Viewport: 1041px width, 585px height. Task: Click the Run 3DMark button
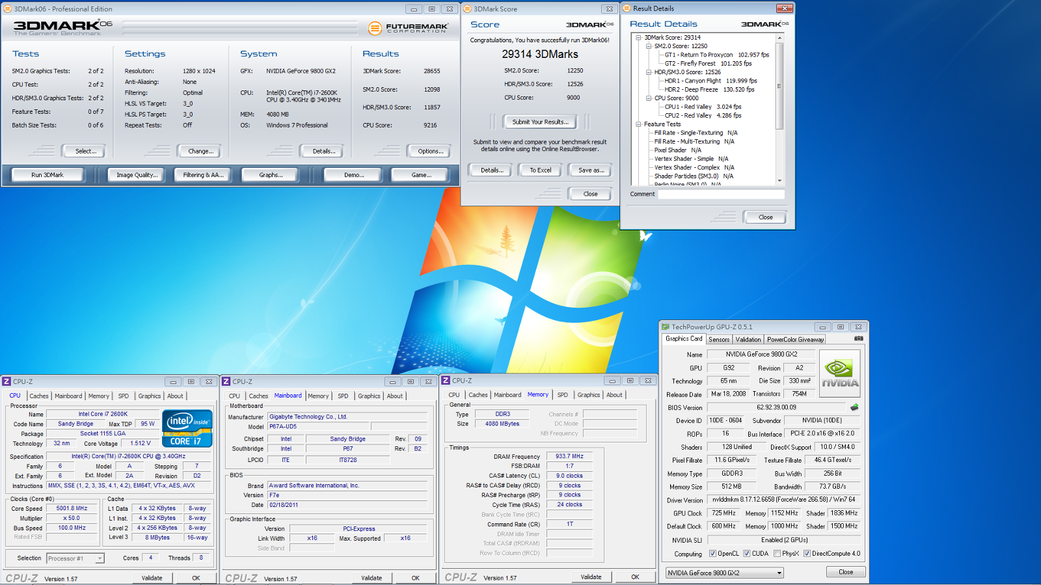[47, 175]
